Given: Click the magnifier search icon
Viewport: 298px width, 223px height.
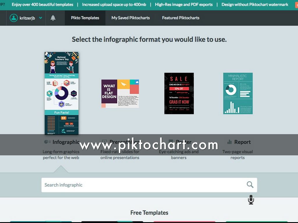Looking at the screenshot, I should (250, 185).
